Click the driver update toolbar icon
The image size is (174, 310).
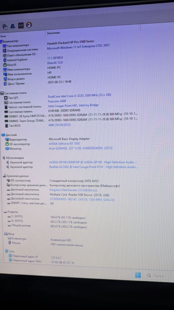pos(5,27)
